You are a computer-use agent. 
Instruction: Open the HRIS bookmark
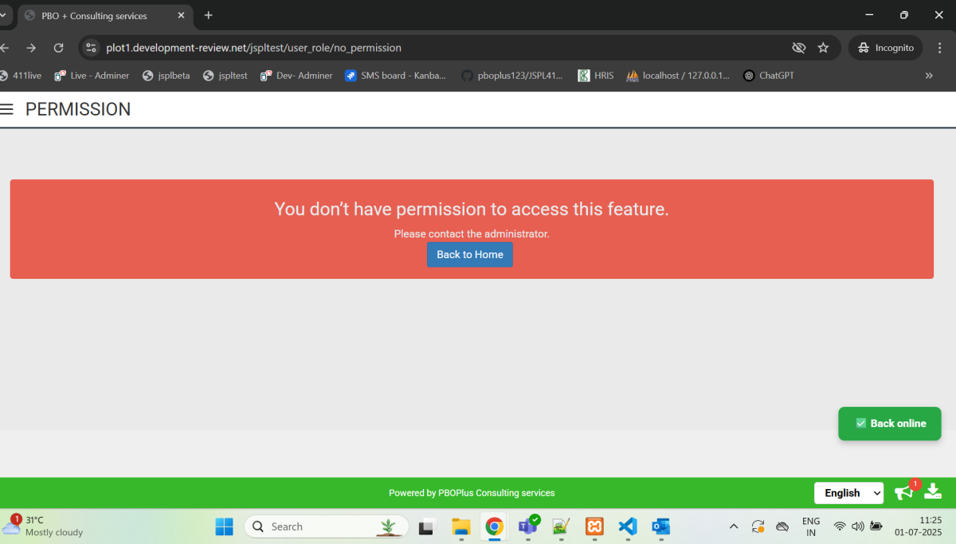click(596, 76)
